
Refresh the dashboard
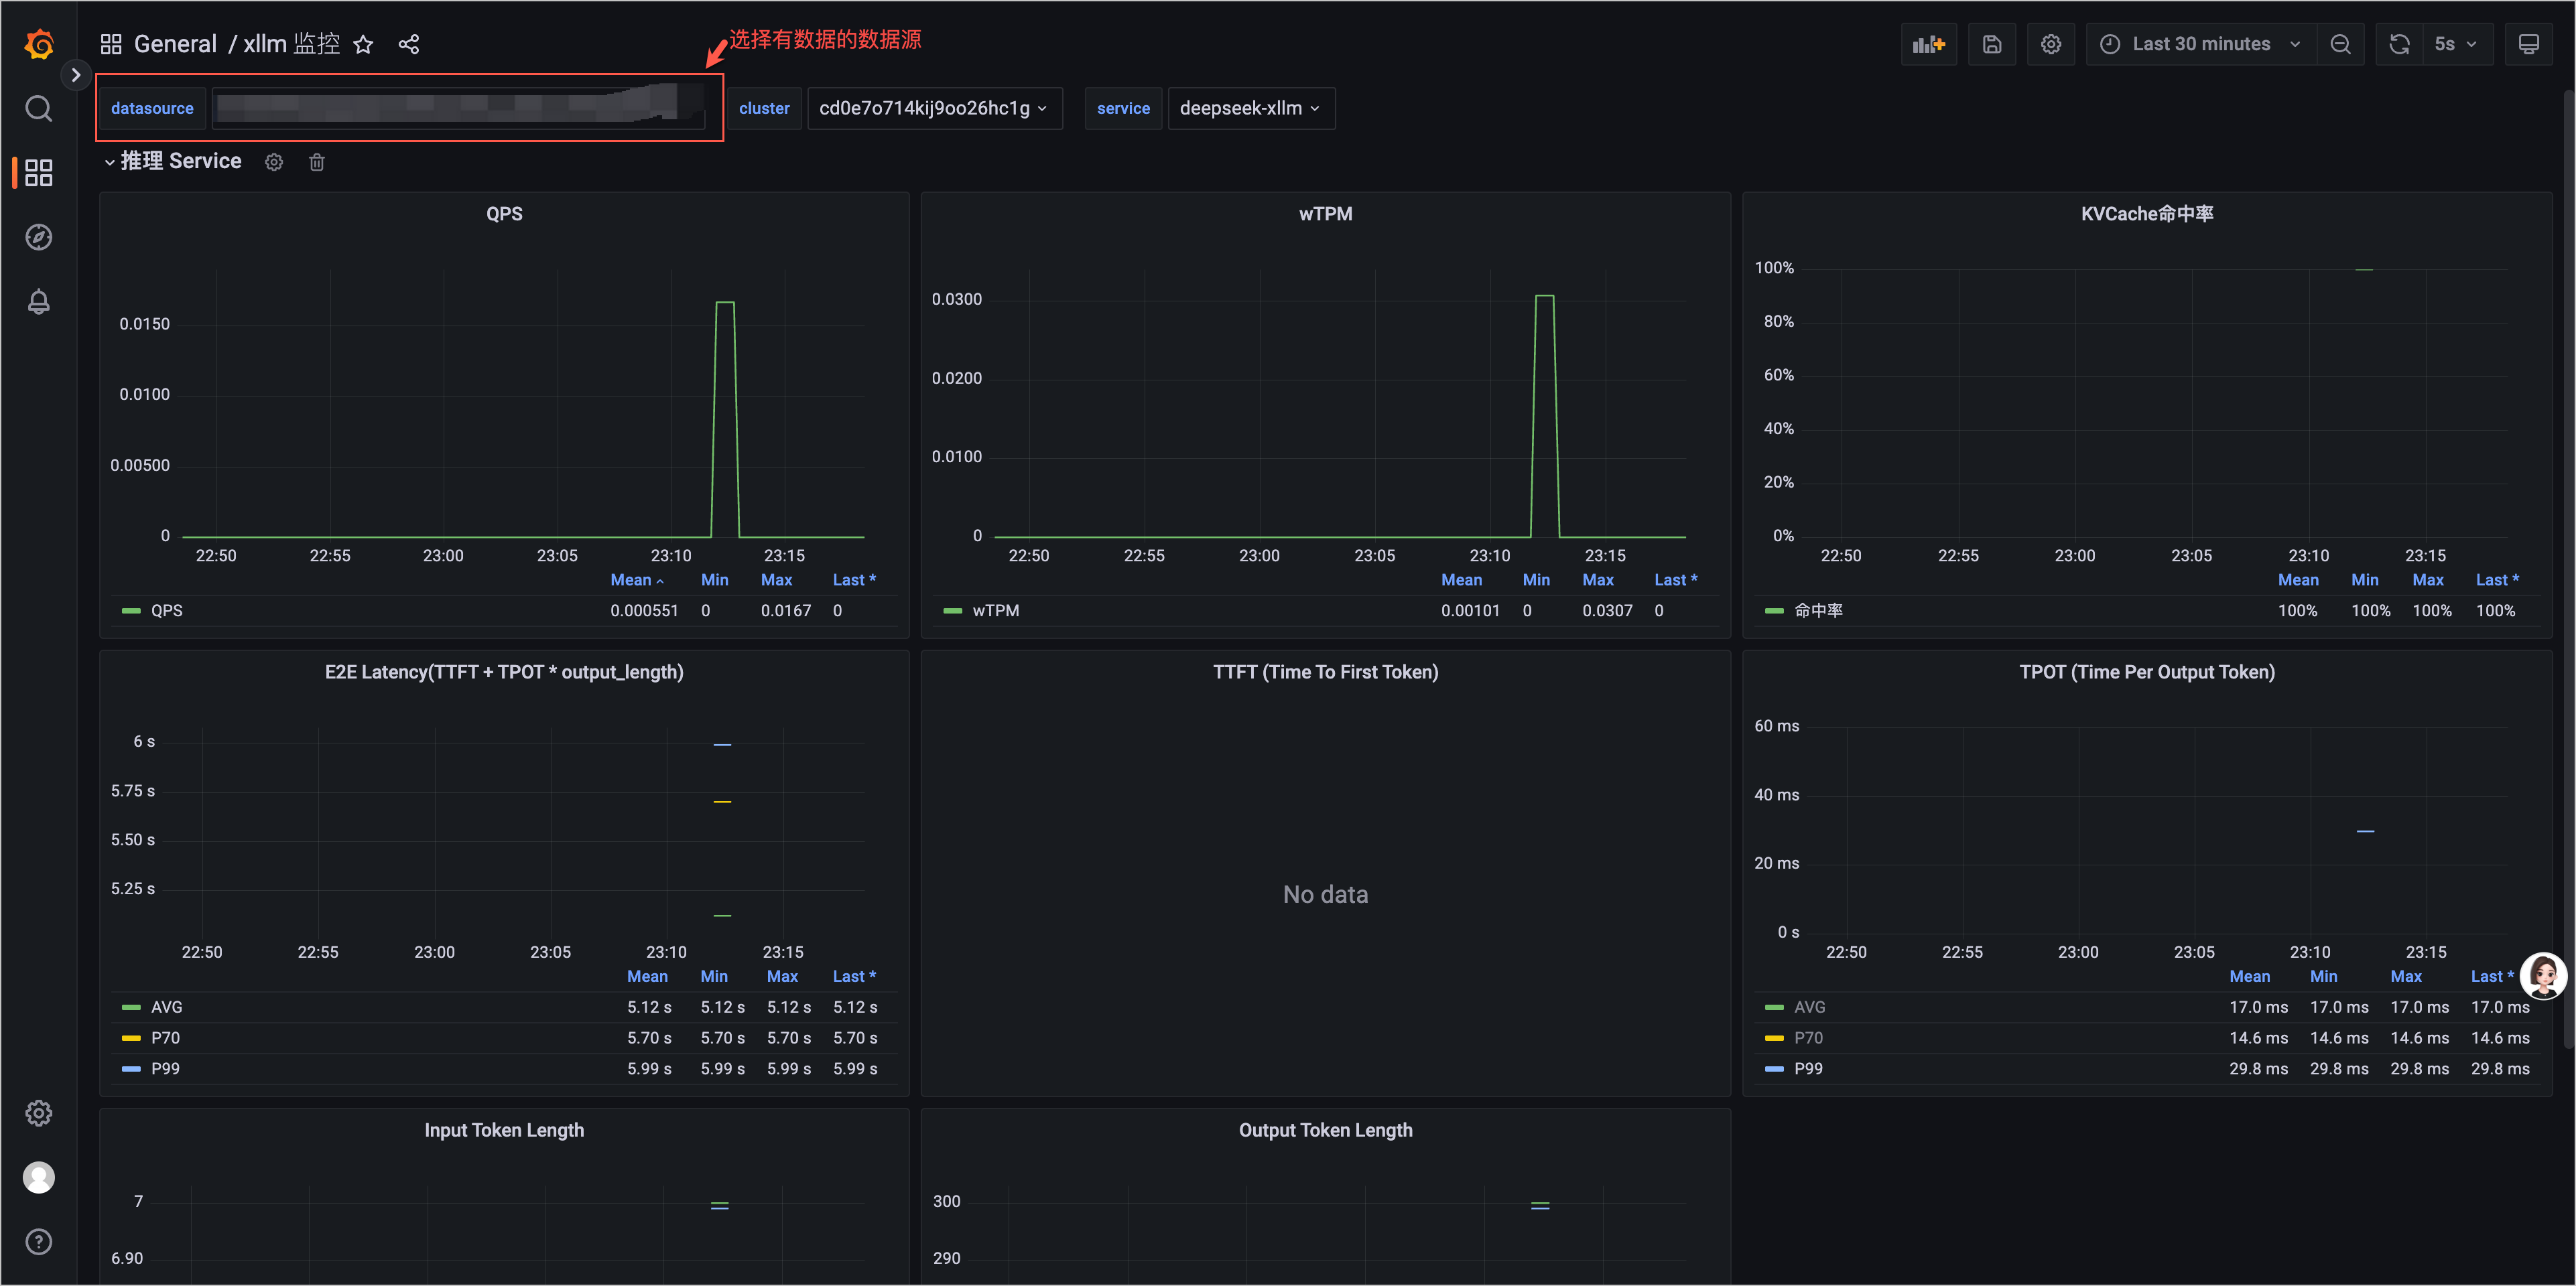tap(2399, 44)
